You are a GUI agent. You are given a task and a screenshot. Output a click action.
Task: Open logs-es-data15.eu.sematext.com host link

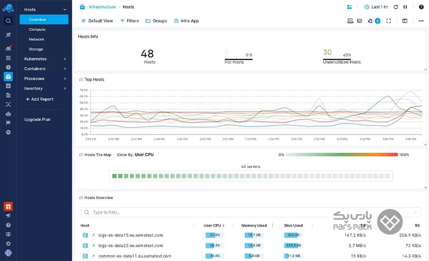(130, 235)
